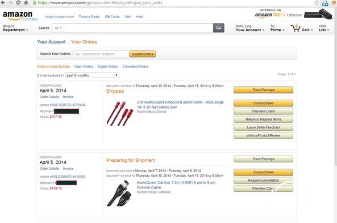Viewport: 337px width, 223px height.
Task: Click the browser reload icon
Action: point(18,3)
